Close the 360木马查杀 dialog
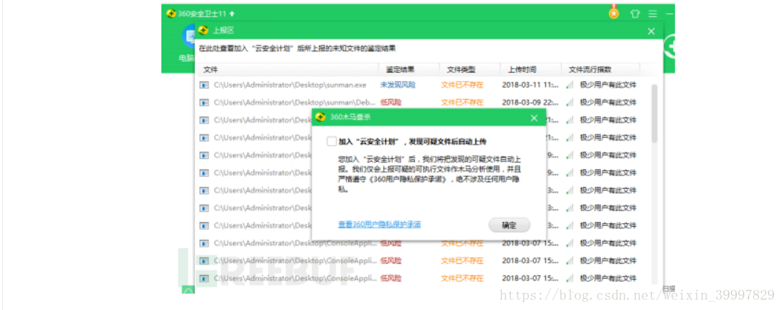 pyautogui.click(x=534, y=117)
